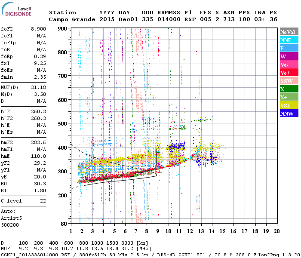Screen dimensions: 301x258
Task: Click the 9 MHz frequency axis label
Action: tap(158, 231)
